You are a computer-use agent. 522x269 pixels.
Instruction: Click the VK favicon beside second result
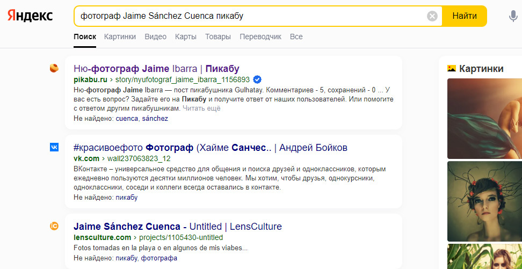click(54, 147)
